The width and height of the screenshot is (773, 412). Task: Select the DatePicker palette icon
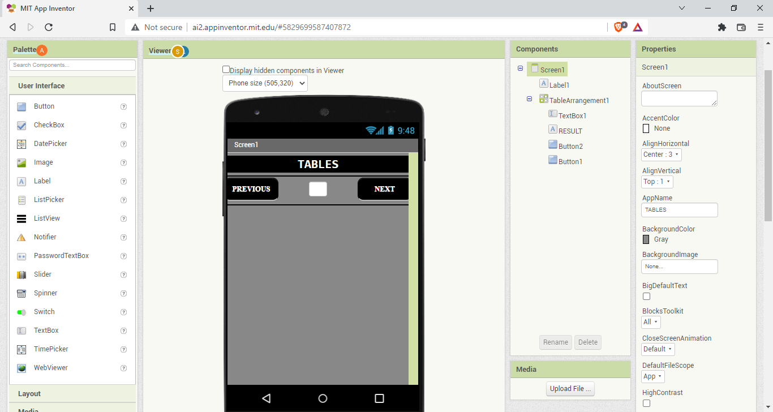(22, 144)
